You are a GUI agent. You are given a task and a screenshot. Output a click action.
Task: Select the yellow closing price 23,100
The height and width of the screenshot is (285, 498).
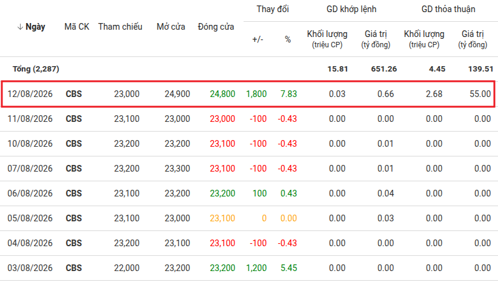[x=222, y=218]
